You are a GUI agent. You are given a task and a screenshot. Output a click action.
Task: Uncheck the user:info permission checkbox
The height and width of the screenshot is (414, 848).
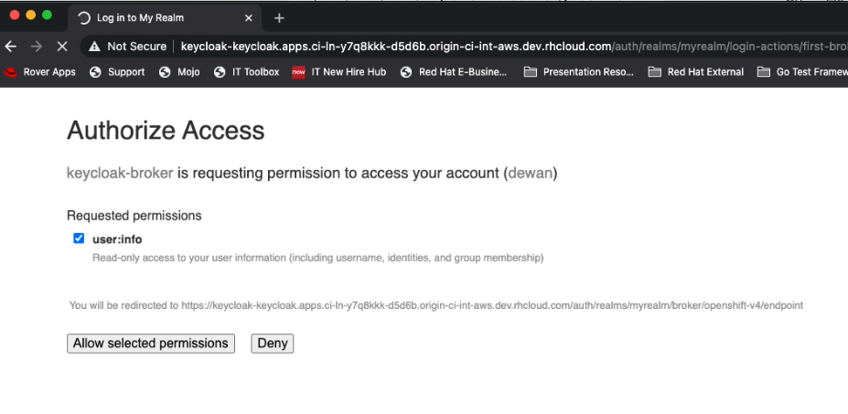coord(79,239)
